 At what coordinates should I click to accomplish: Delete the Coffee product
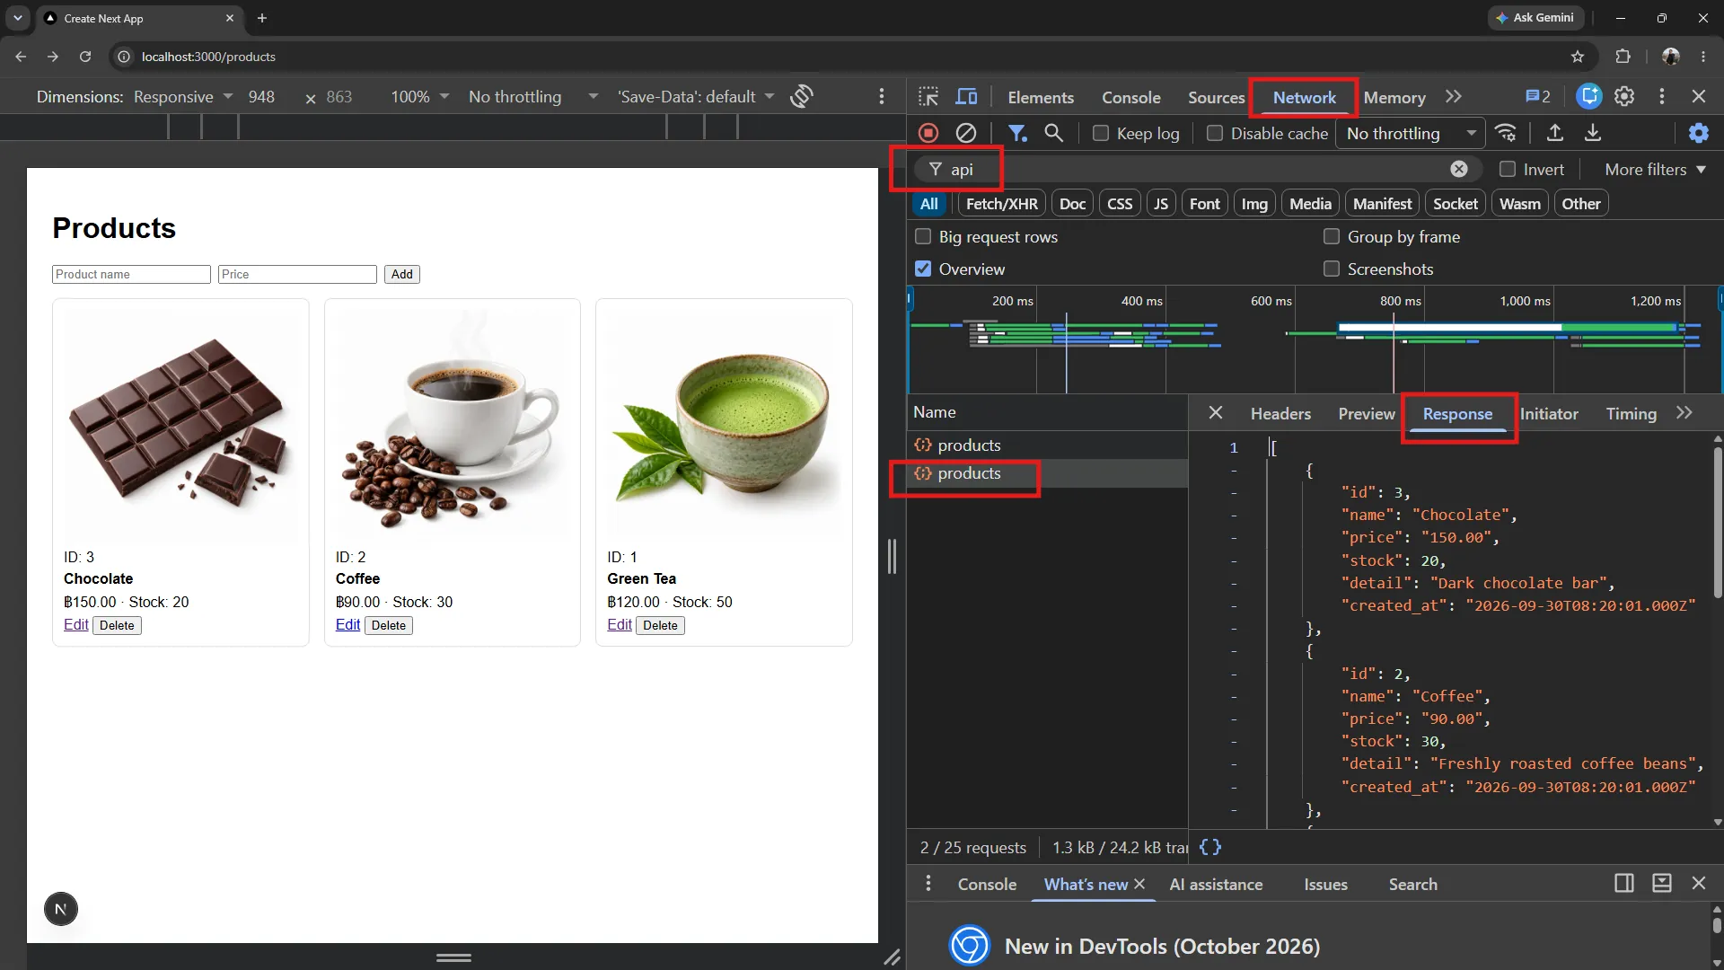389,625
